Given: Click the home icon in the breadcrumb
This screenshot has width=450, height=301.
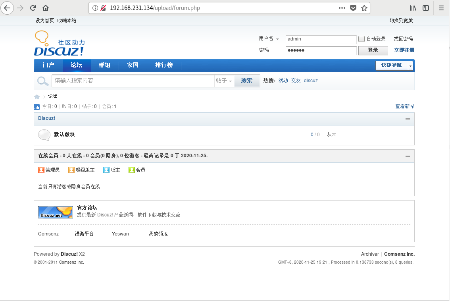Looking at the screenshot, I should (37, 96).
